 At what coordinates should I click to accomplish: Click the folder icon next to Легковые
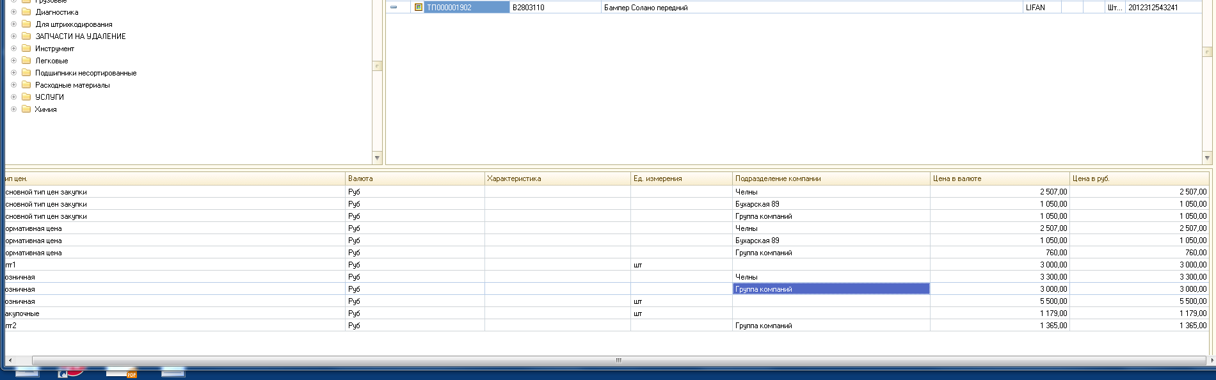(x=26, y=61)
